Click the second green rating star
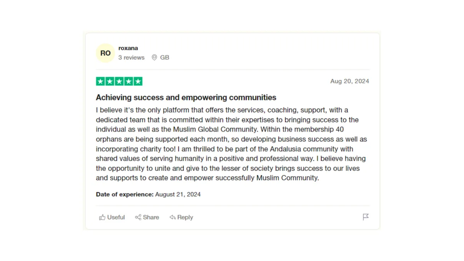 [110, 81]
